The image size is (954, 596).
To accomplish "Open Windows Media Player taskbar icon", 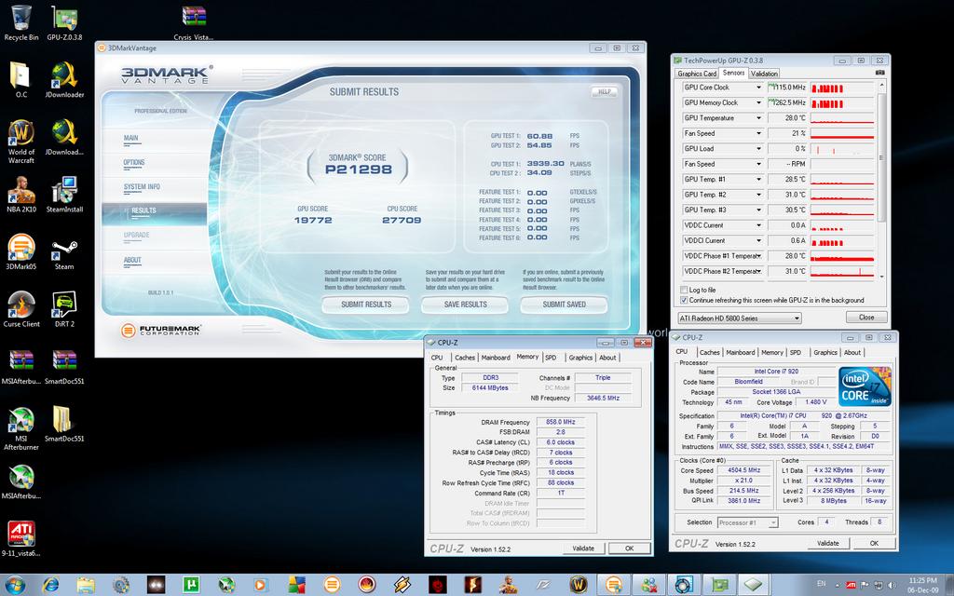I will point(262,585).
